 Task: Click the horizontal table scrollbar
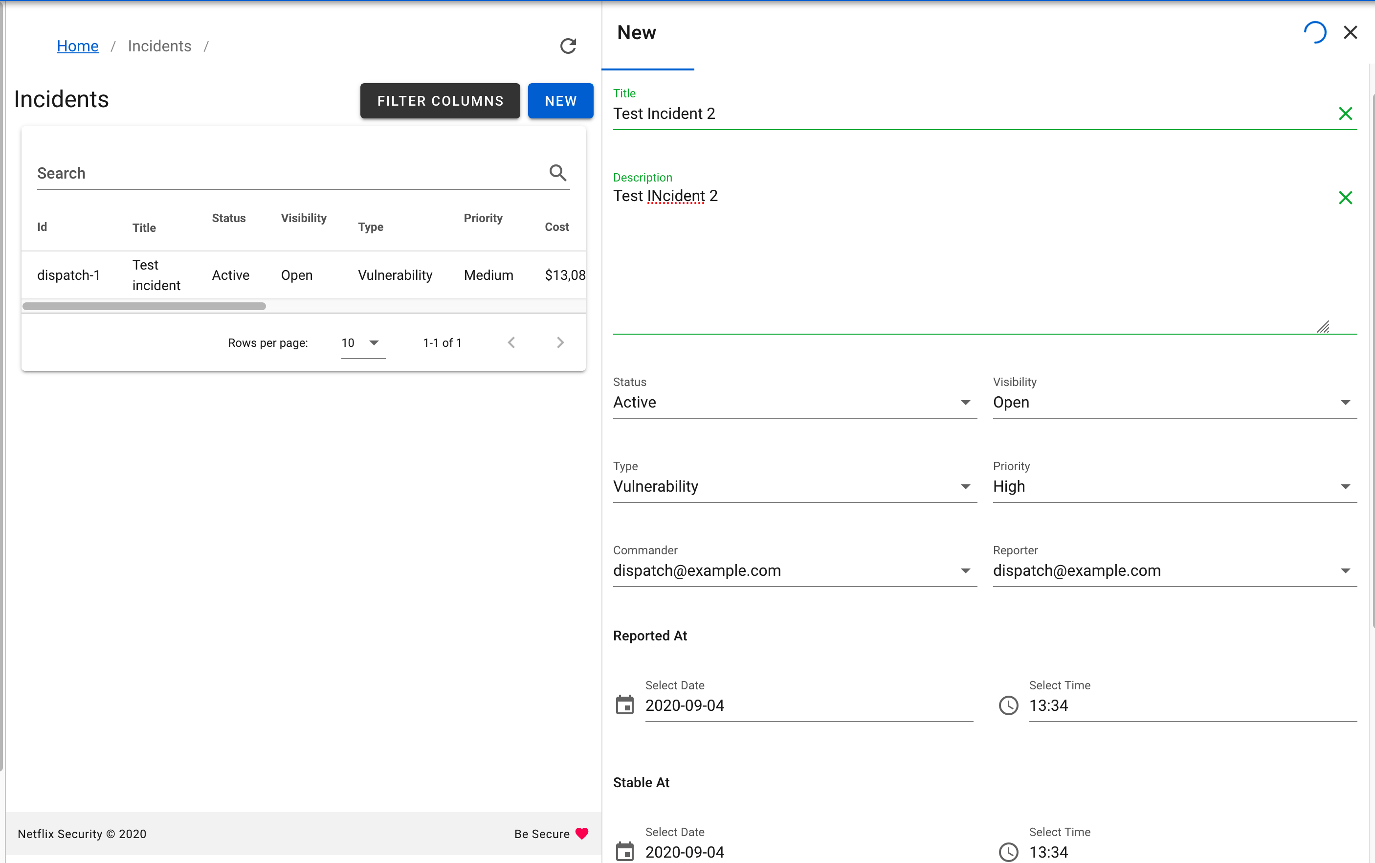[x=144, y=306]
